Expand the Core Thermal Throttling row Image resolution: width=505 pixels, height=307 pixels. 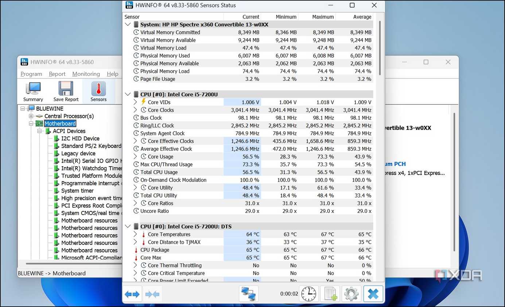pos(135,265)
